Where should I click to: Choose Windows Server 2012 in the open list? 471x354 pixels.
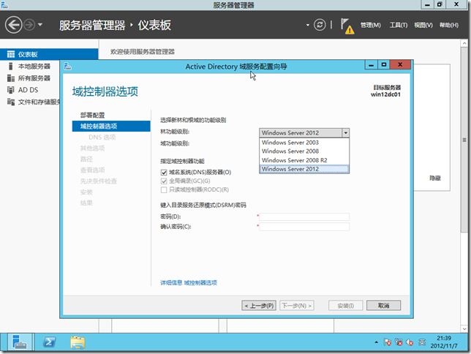click(304, 169)
